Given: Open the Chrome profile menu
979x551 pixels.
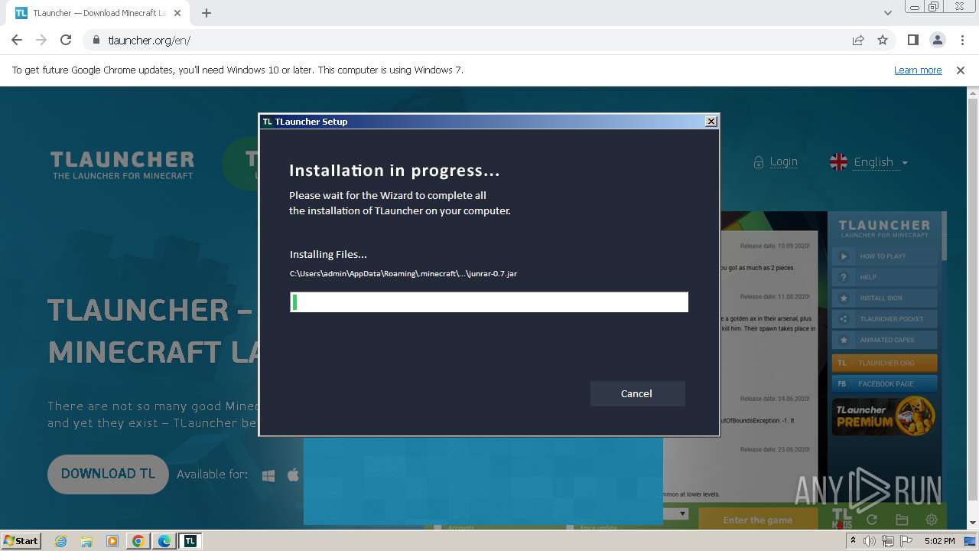Looking at the screenshot, I should [x=937, y=40].
